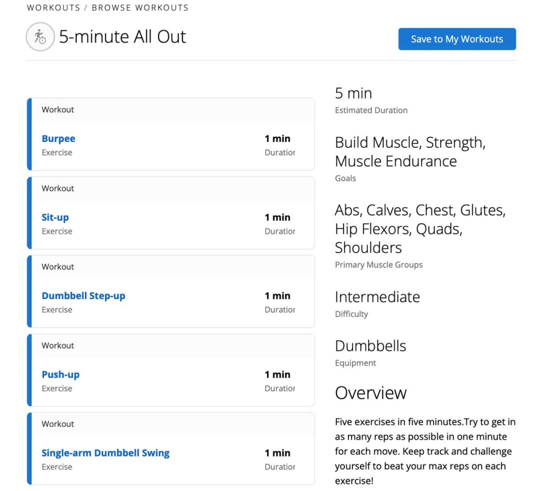Click the 5-minute All Out title
The image size is (534, 491).
point(123,36)
